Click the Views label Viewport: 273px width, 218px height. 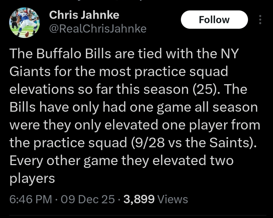pos(173,199)
